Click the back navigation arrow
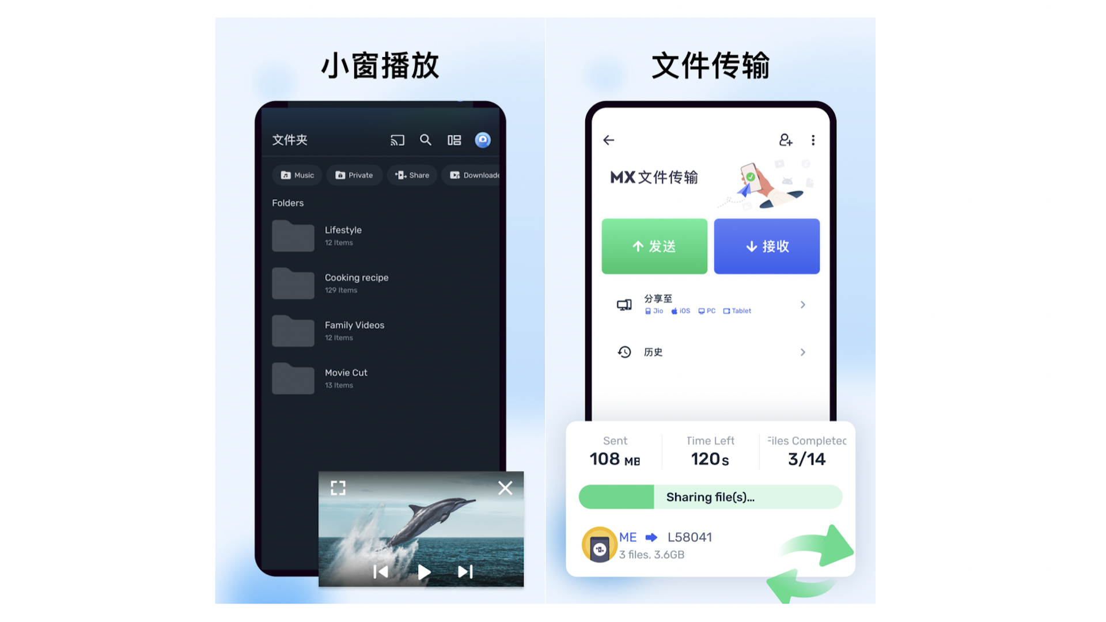This screenshot has height=622, width=1106. 608,140
